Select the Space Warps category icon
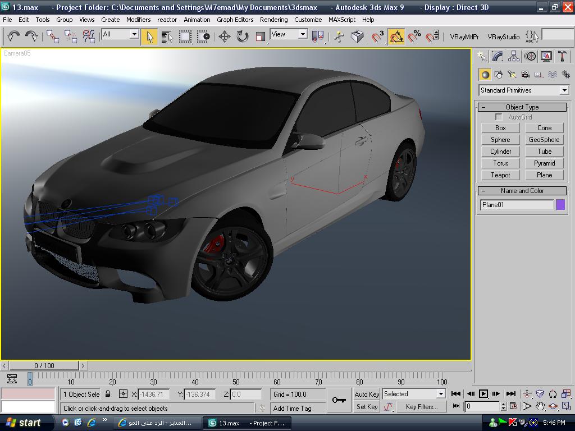 553,75
